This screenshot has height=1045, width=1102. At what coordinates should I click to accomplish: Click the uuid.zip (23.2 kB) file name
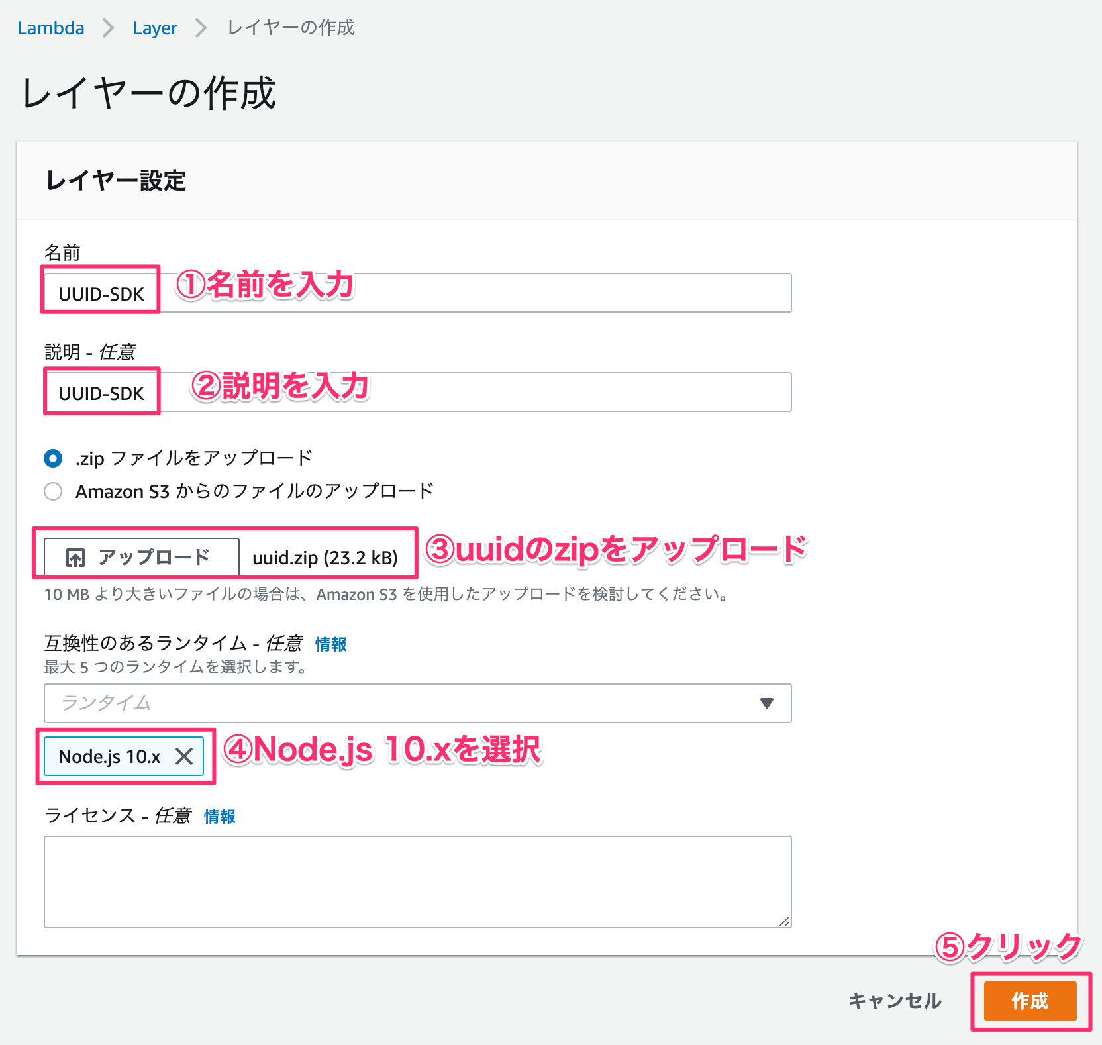325,558
